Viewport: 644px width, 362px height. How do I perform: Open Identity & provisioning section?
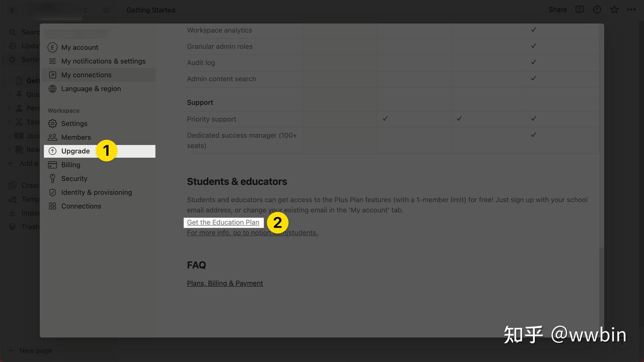[97, 192]
